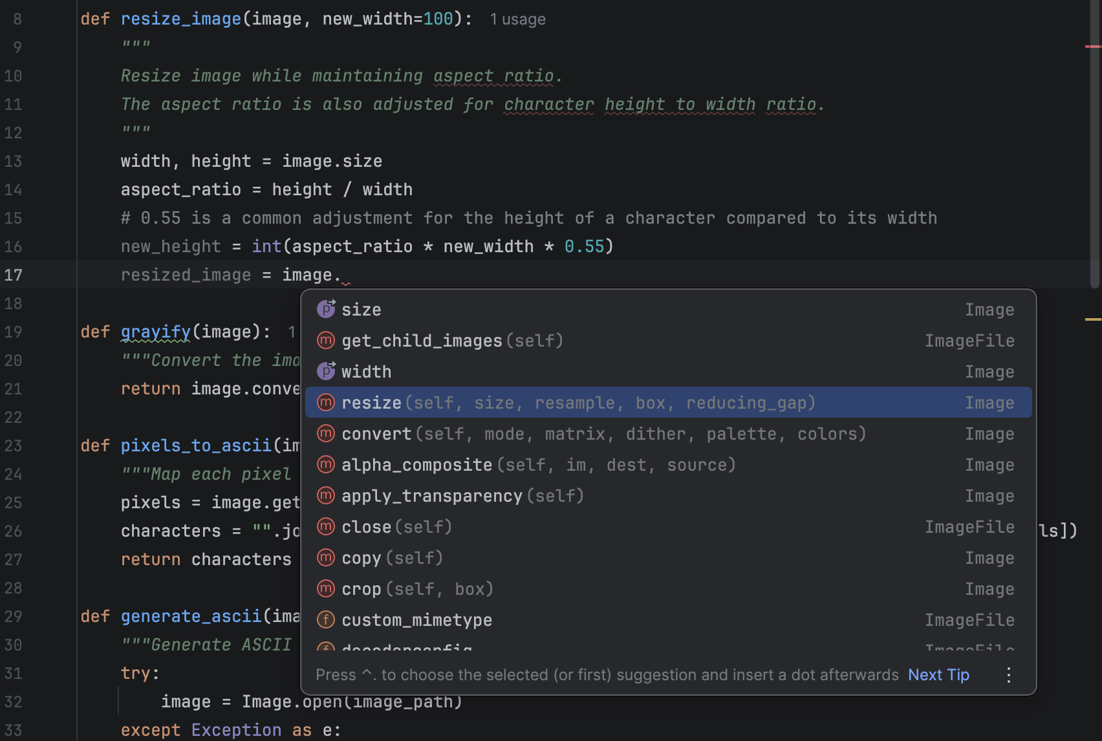The height and width of the screenshot is (741, 1102).
Task: Choose the close(self) suggestion
Action: (396, 527)
